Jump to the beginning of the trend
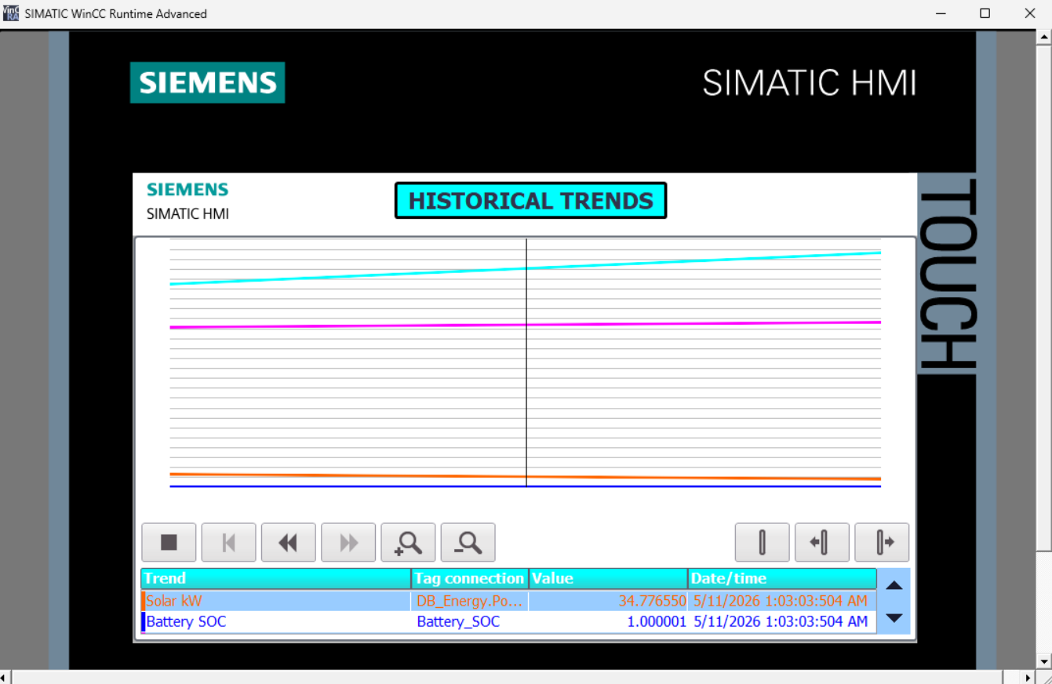The image size is (1052, 684). click(x=228, y=542)
